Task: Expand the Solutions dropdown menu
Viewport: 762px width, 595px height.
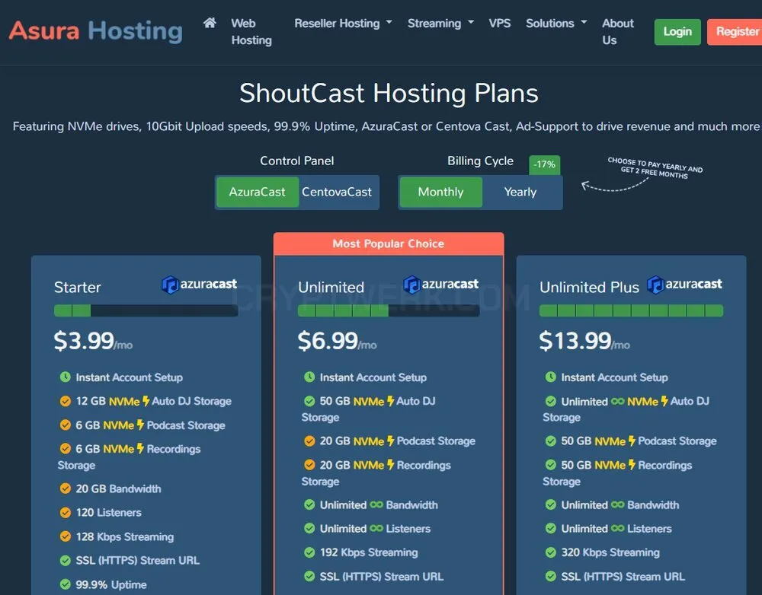Action: point(556,24)
